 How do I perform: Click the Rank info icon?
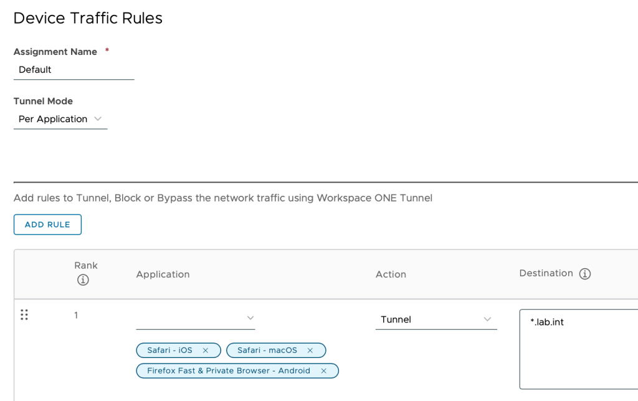83,280
